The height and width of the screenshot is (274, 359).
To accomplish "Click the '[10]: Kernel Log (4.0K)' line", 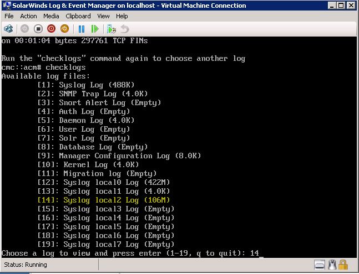I will 88,164.
